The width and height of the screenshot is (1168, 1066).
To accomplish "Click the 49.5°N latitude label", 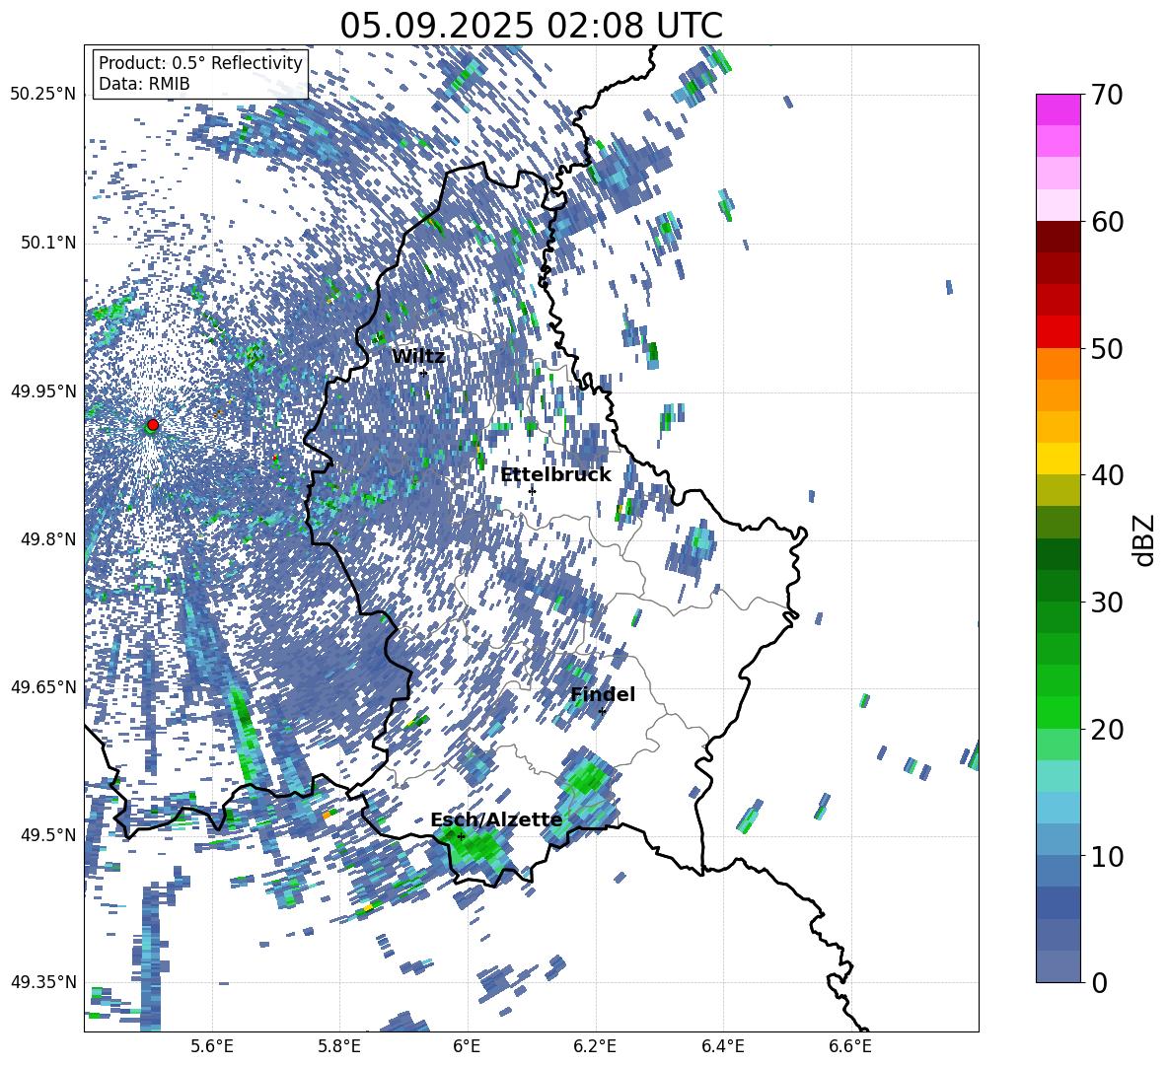I will 48,834.
